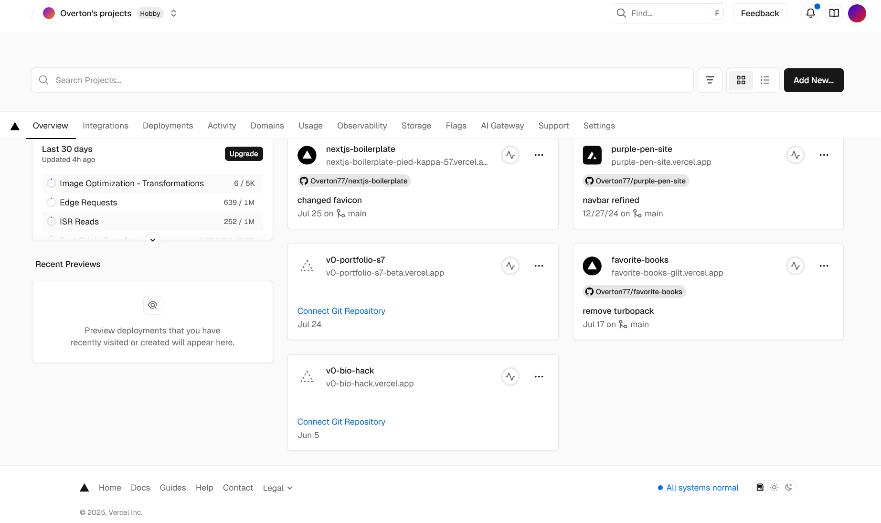The height and width of the screenshot is (523, 881).
Task: Switch to dark mode with the moon icon
Action: pos(788,487)
